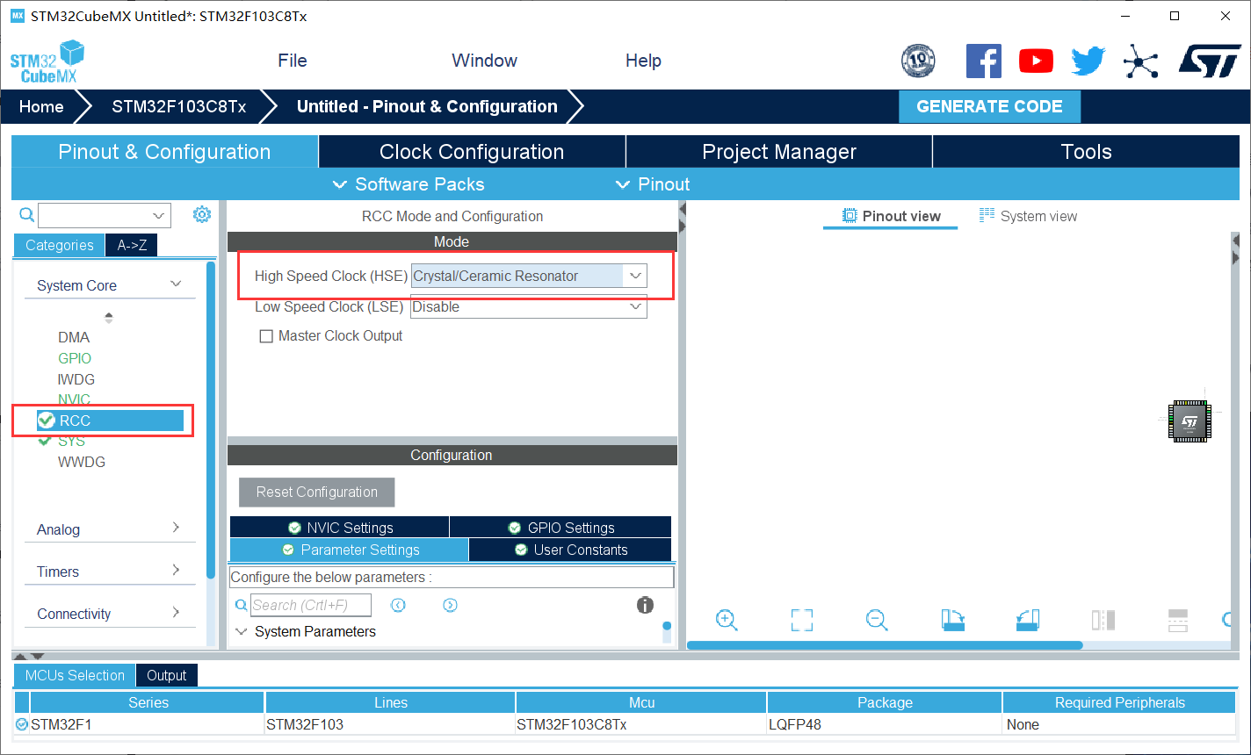Viewport: 1251px width, 755px height.
Task: Click the STM32F1 row status icon
Action: click(x=22, y=724)
